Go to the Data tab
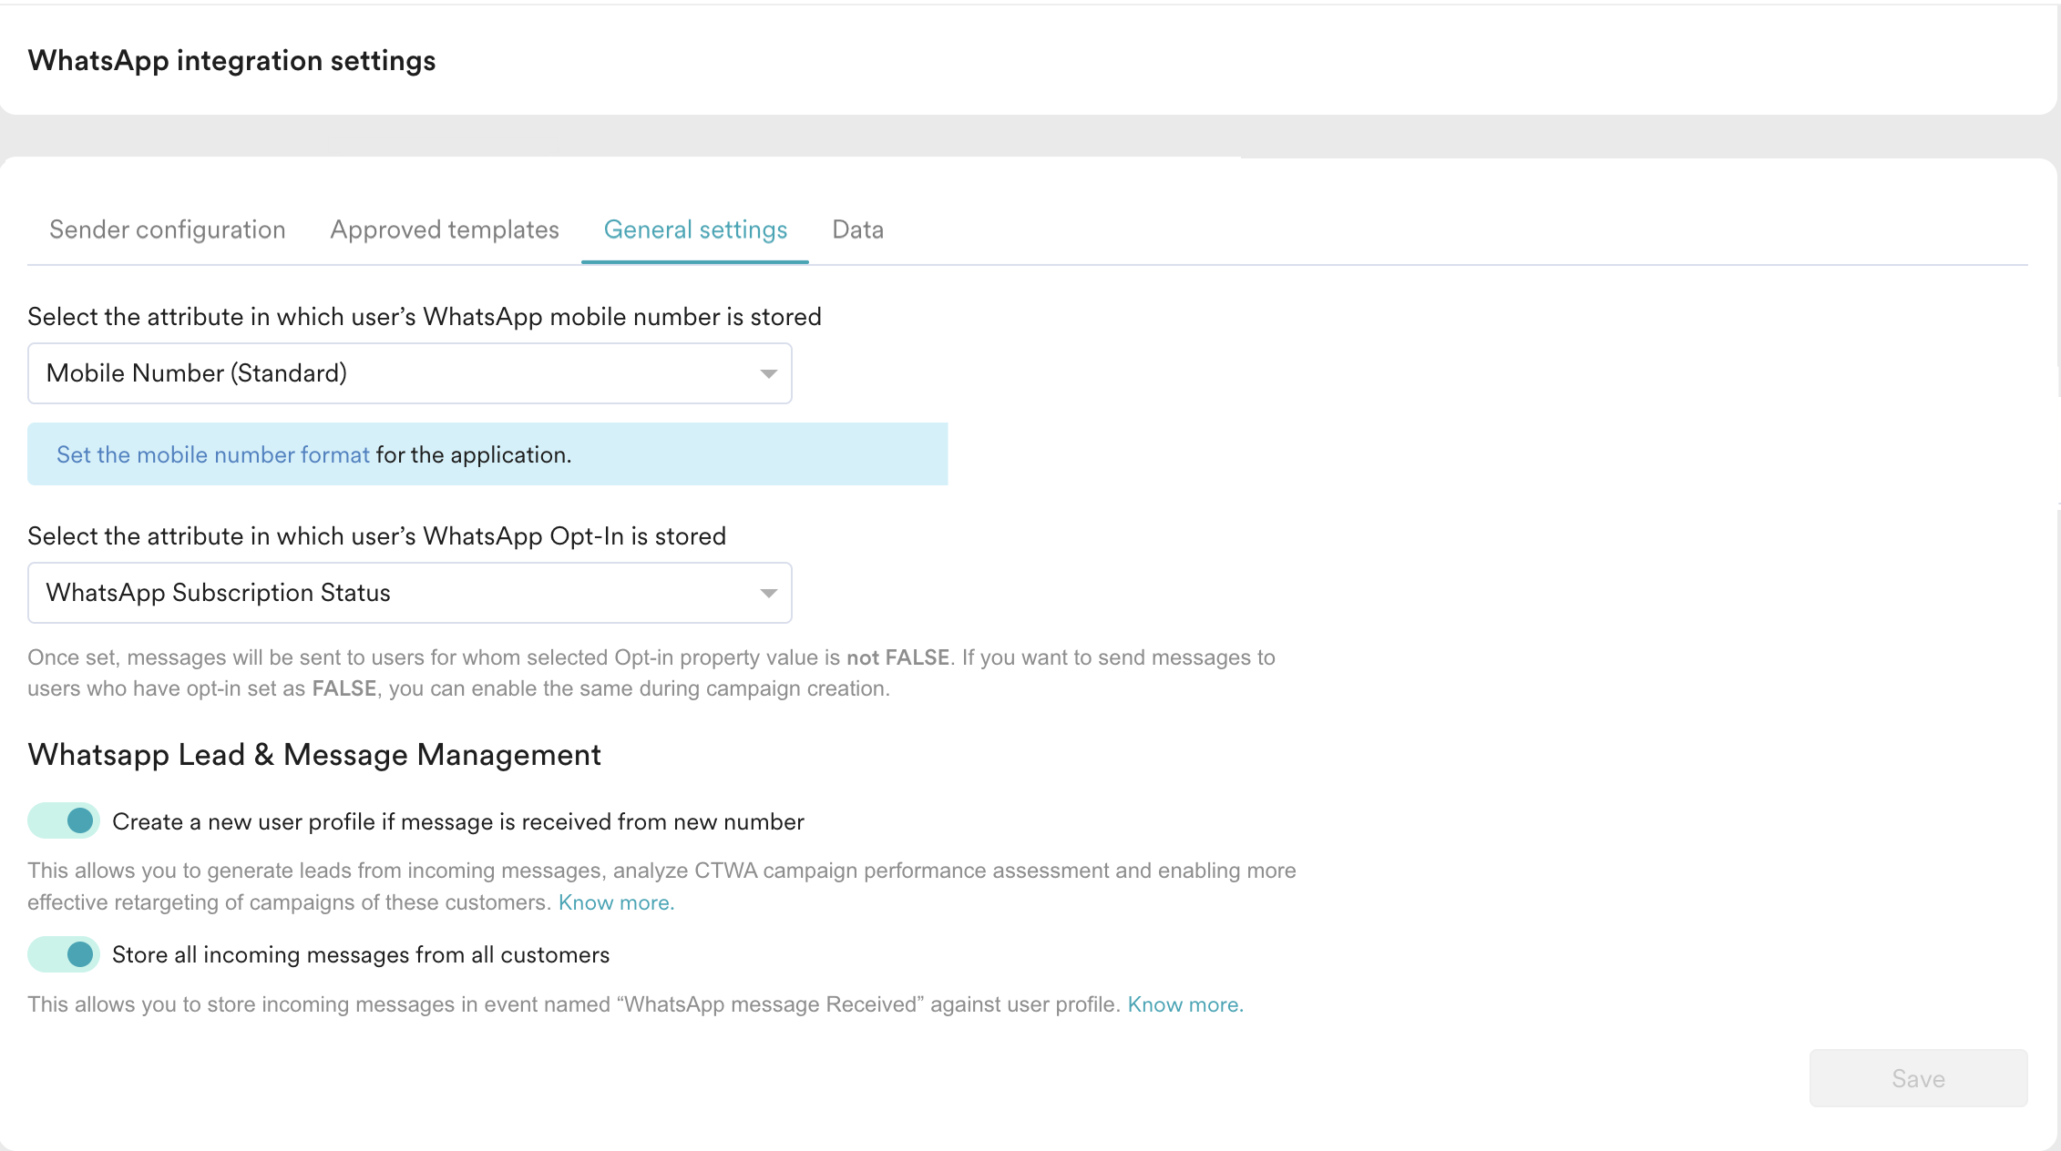 [x=857, y=230]
